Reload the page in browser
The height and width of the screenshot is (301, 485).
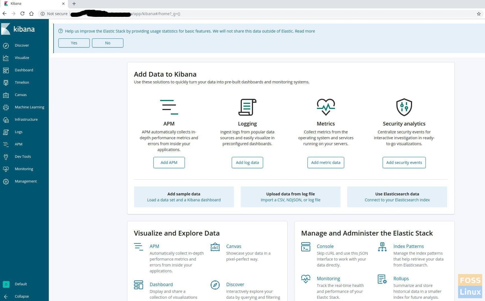point(22,13)
